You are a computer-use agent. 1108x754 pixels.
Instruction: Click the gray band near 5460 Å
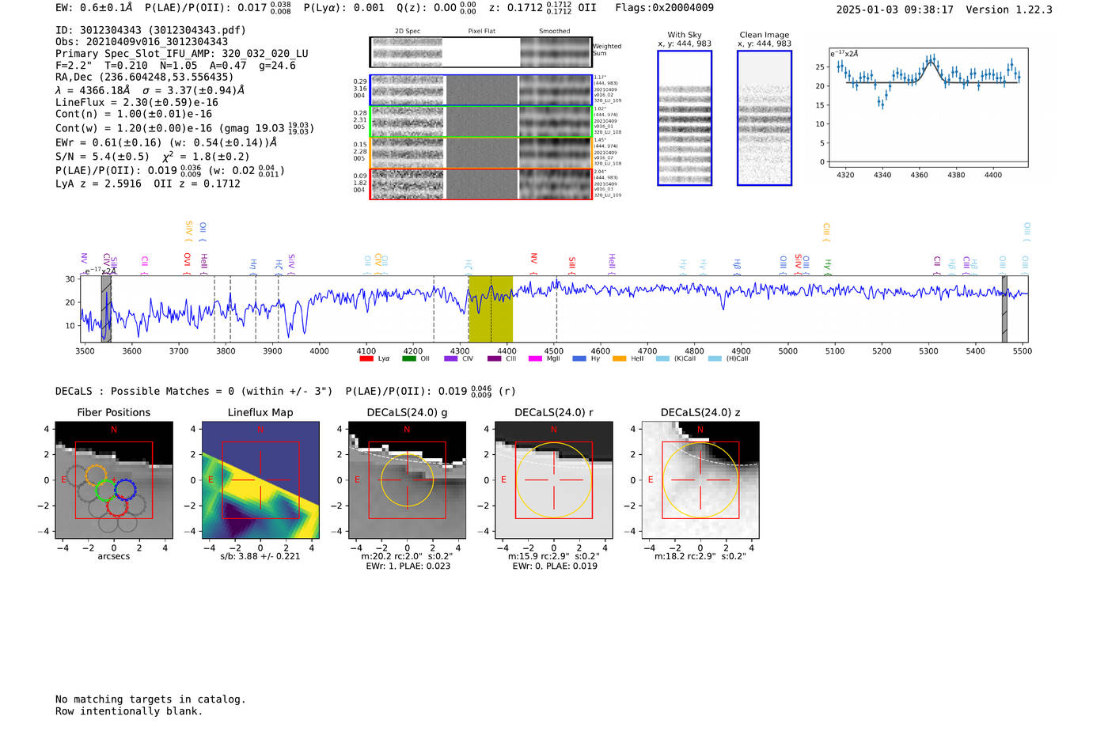[1004, 309]
